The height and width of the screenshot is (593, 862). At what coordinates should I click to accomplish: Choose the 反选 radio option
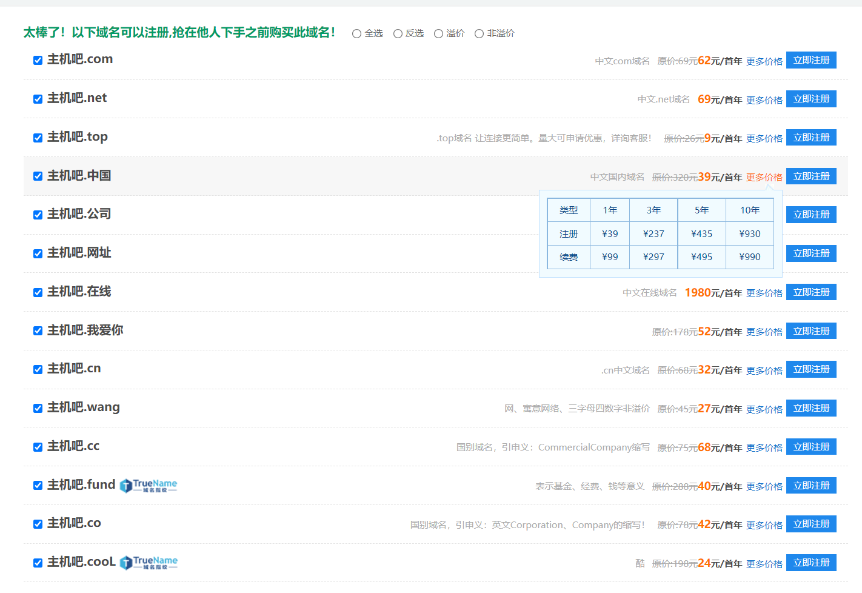[x=398, y=34]
